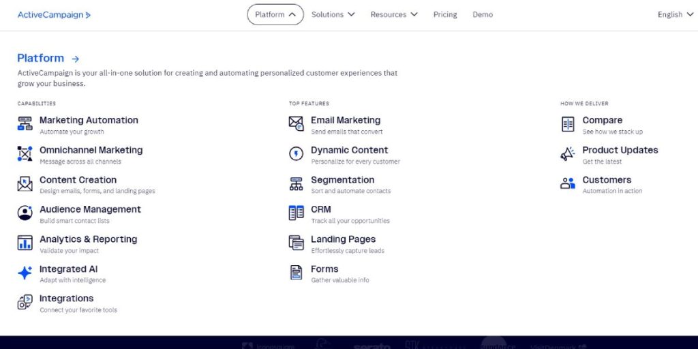Screen dimensions: 698x349
Task: Expand the Solutions dropdown menu
Action: coord(333,15)
